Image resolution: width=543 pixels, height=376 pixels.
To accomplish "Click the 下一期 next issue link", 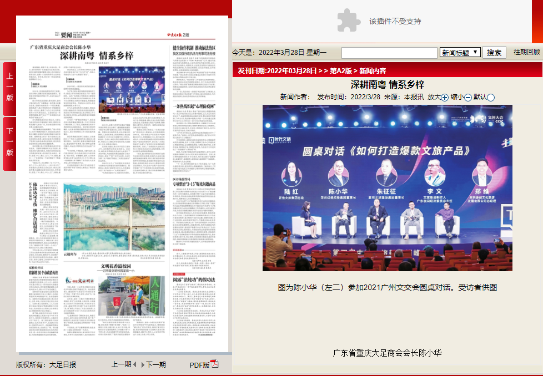I will pos(156,364).
